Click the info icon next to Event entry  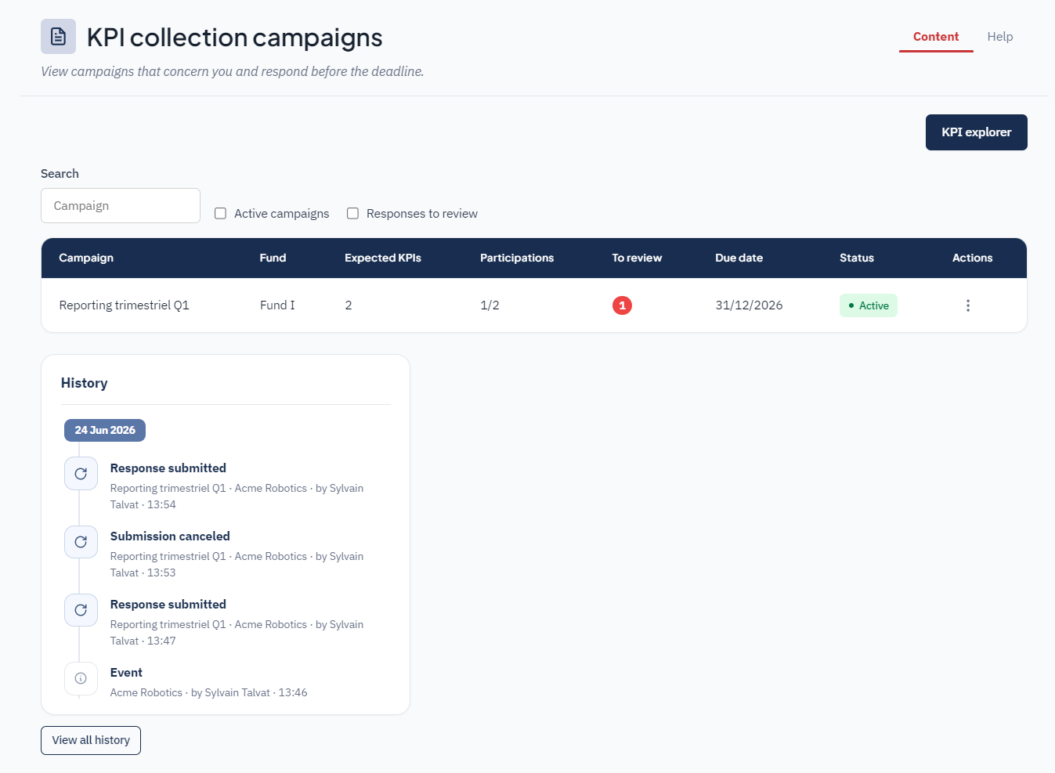tap(81, 678)
